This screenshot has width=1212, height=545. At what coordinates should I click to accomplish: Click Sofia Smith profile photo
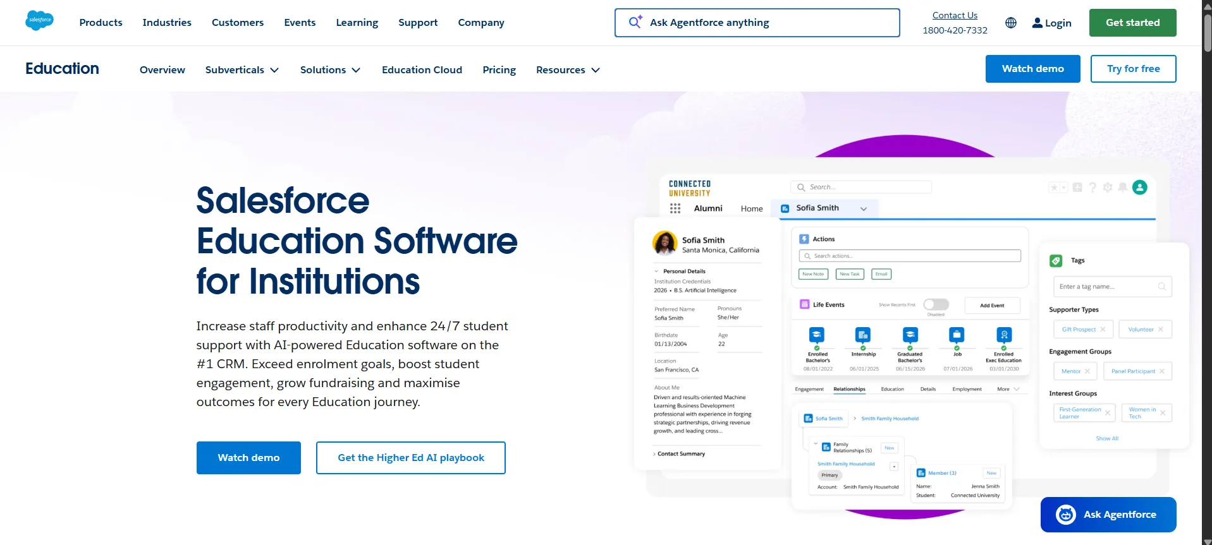(x=665, y=243)
